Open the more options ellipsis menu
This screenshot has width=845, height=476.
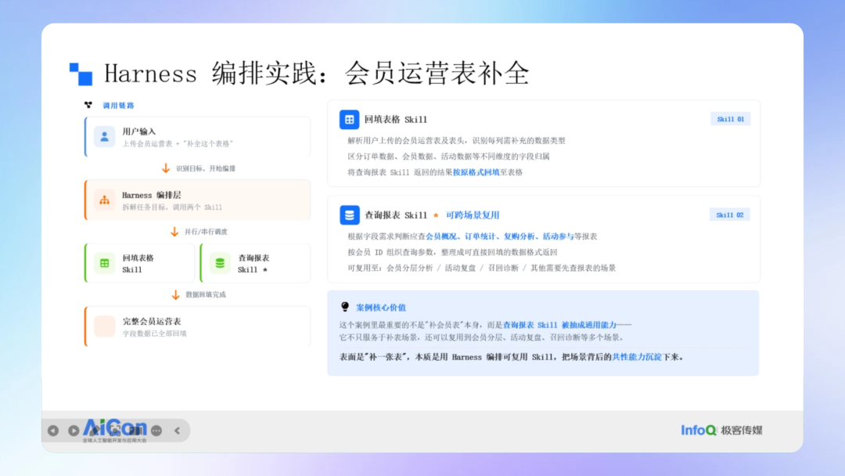point(156,430)
